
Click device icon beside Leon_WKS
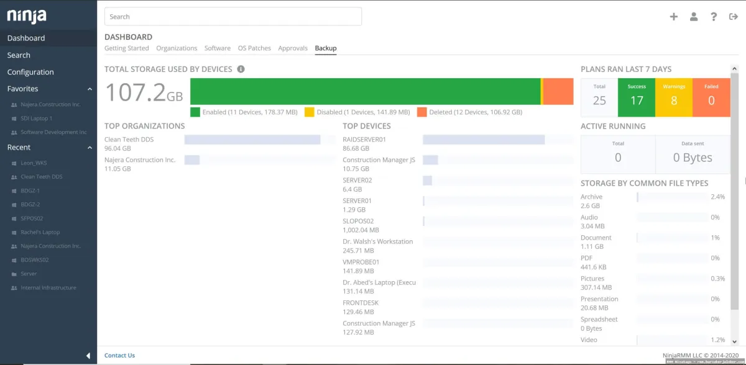14,163
